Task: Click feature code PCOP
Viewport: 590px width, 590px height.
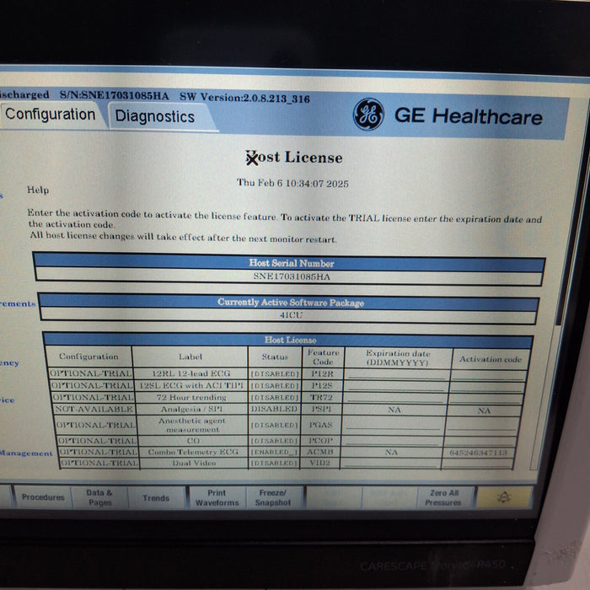Action: (x=320, y=440)
